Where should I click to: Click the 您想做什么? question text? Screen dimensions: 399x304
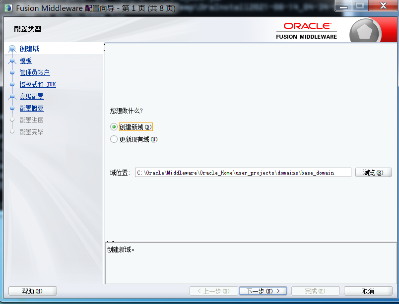[126, 111]
